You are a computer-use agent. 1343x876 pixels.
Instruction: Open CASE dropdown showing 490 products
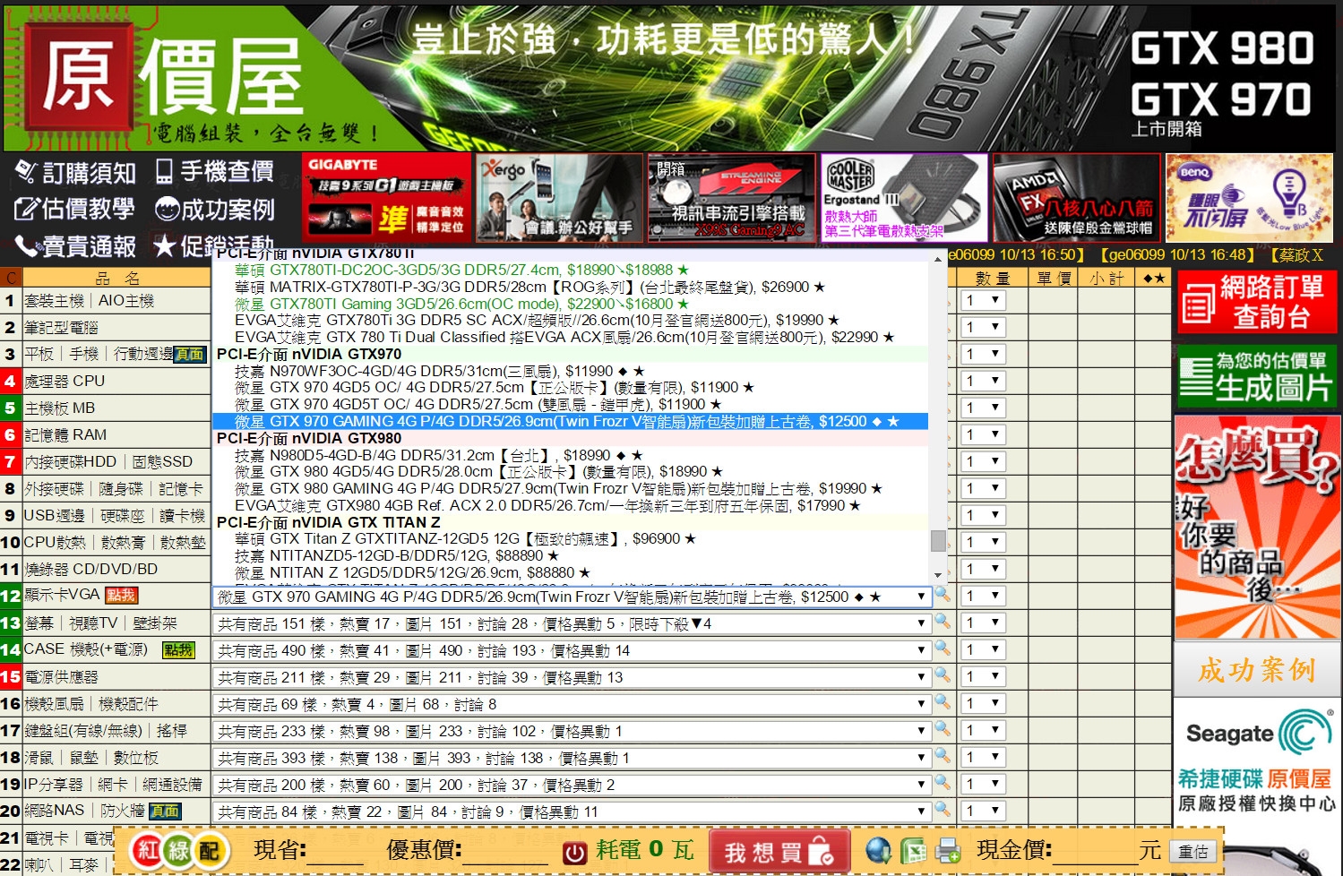point(572,650)
